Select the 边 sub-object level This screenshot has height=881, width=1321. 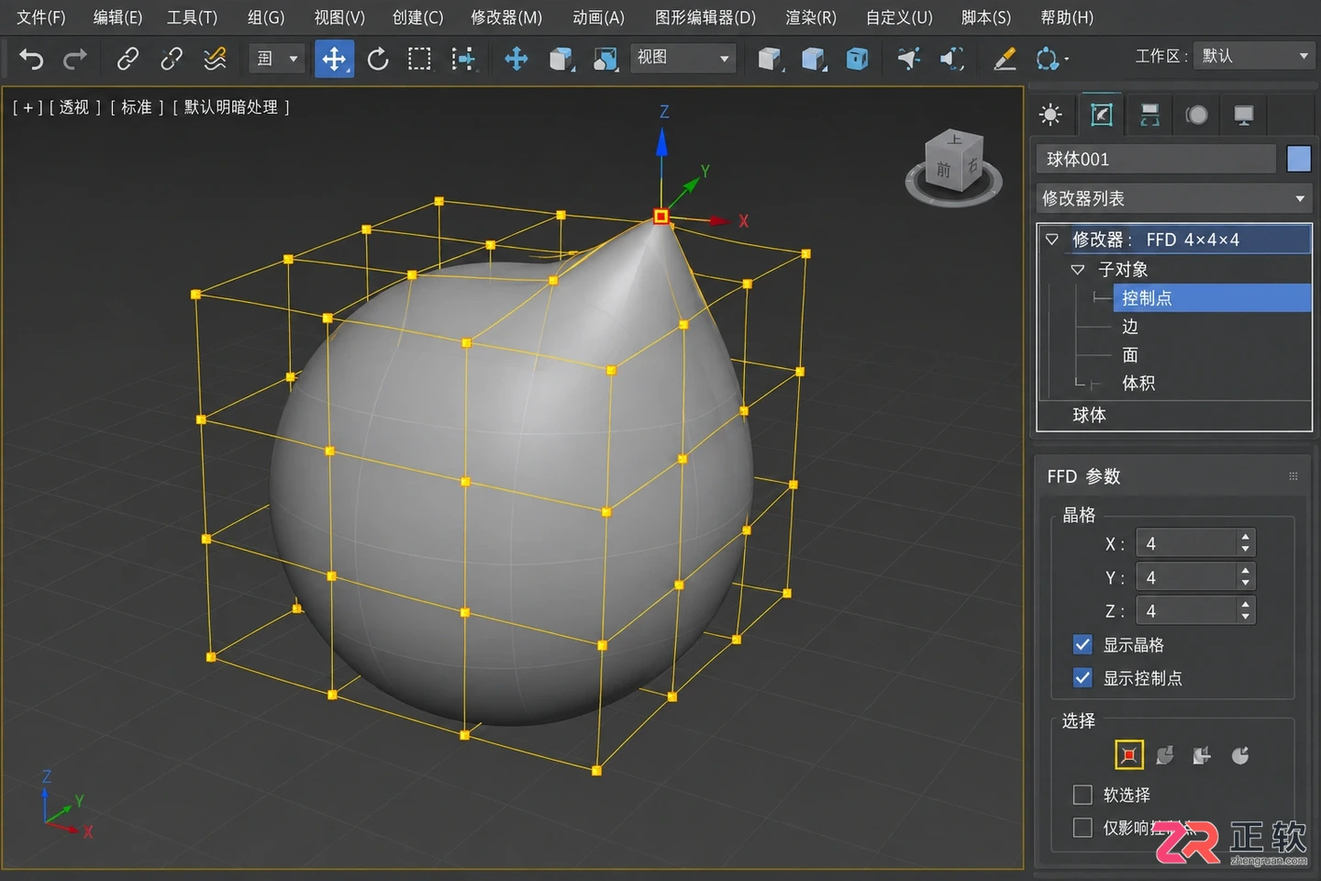point(1130,327)
